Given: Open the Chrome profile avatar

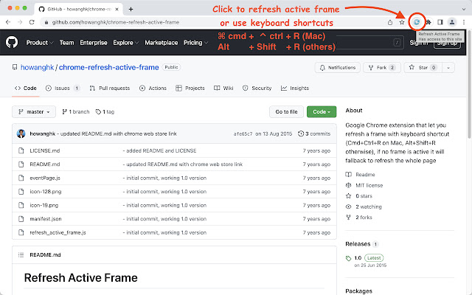Looking at the screenshot, I should [x=452, y=22].
